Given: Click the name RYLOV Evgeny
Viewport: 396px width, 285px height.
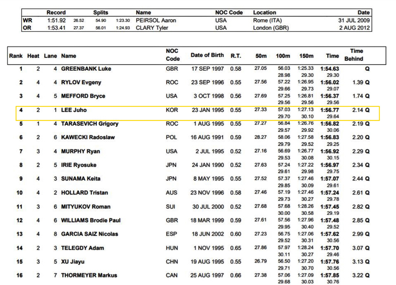Looking at the screenshot, I should pos(81,82).
